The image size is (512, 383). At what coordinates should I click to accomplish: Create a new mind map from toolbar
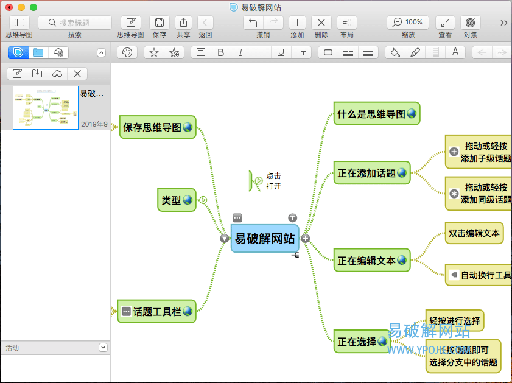[131, 23]
